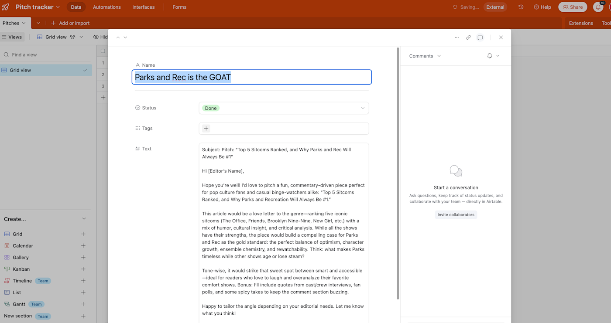611x323 pixels.
Task: Click into the Text field pitch body
Action: click(284, 233)
